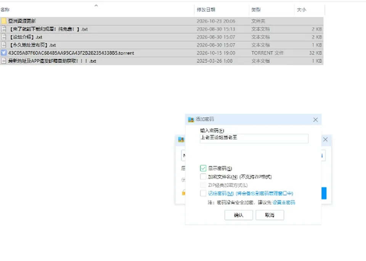Screen dimensions: 366x261
Task: Click the file icon of 【永久地址发布页】.txt
Action: [4, 45]
